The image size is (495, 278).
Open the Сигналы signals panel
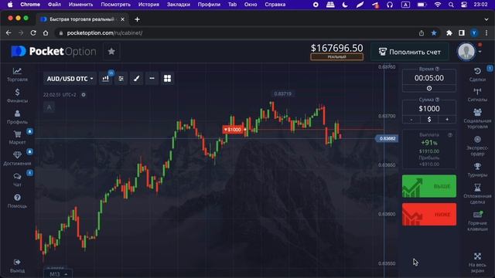477,94
